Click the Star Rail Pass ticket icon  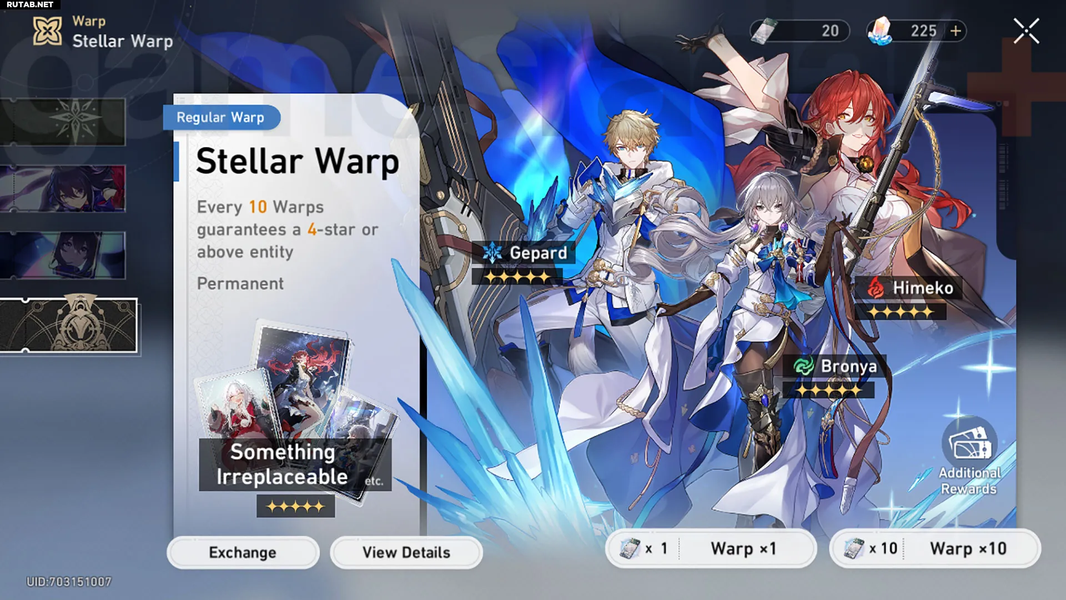[x=764, y=31]
